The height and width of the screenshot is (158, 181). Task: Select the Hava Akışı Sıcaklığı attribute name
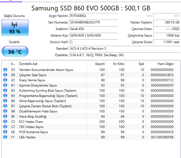tap(33, 117)
